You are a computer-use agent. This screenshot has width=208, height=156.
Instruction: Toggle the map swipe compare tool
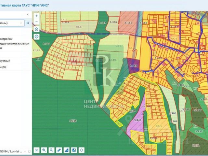[74, 150]
